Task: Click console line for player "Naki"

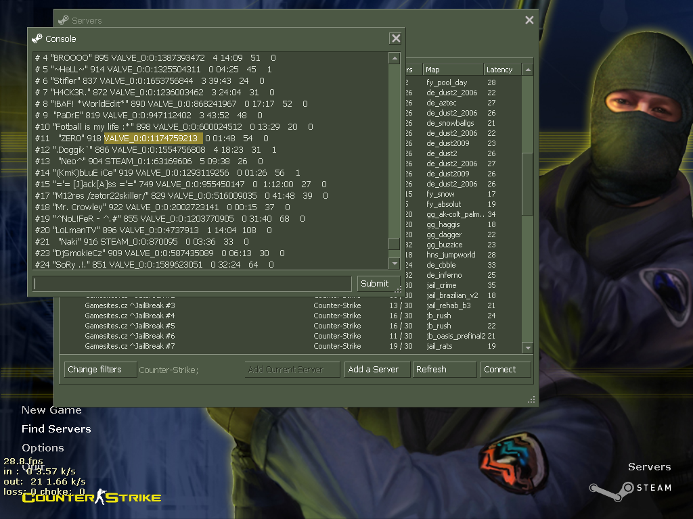Action: 142,241
